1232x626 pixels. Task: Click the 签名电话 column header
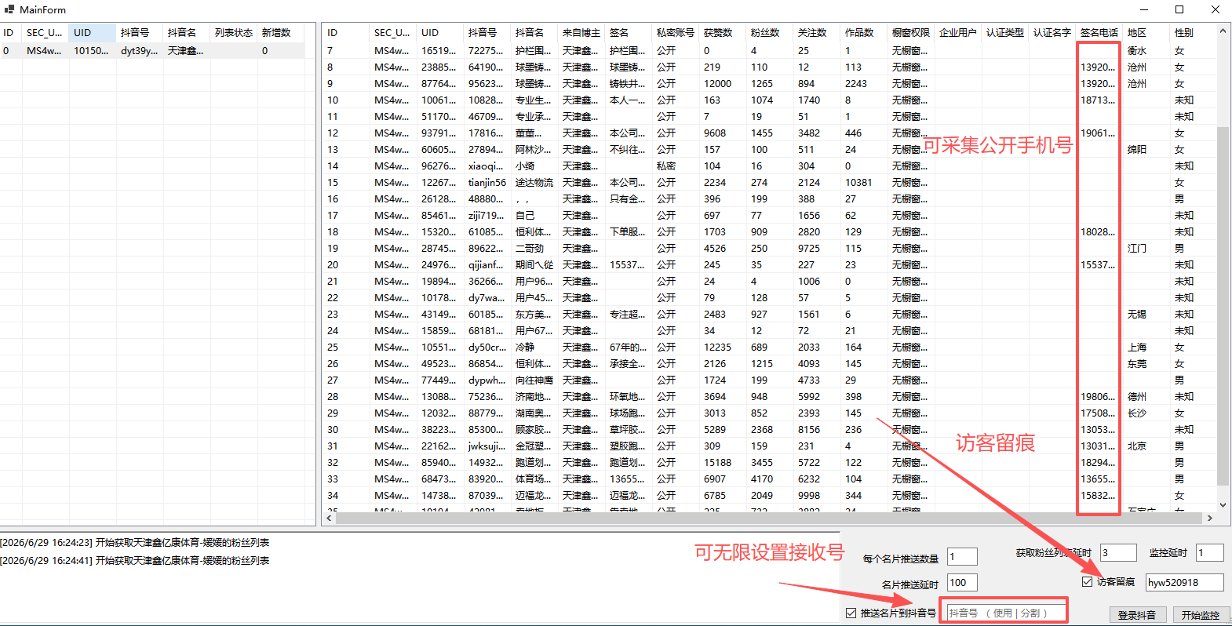coord(1099,32)
